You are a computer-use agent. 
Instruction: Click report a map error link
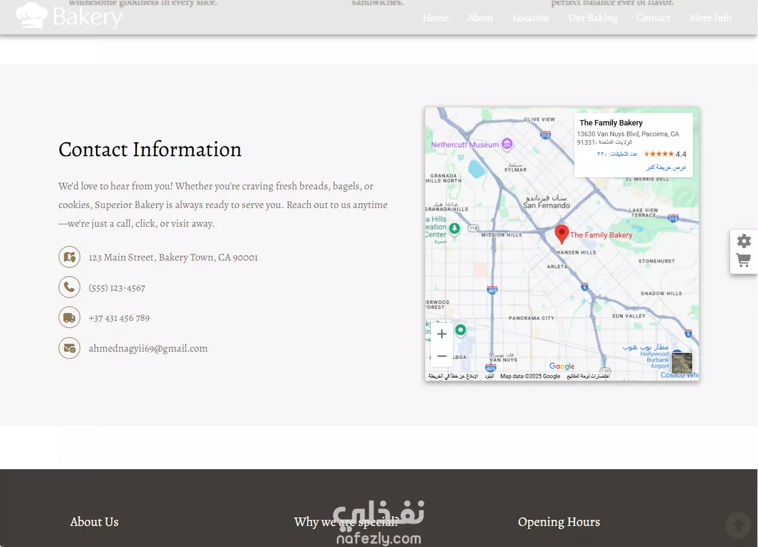453,376
